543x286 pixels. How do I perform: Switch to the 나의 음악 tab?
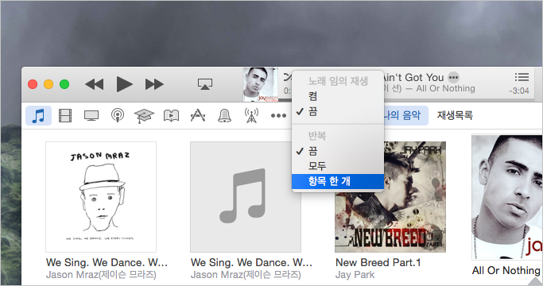pyautogui.click(x=405, y=115)
